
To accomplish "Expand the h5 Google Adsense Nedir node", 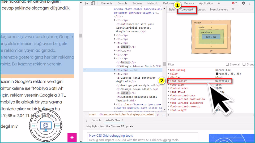I will [115, 66].
